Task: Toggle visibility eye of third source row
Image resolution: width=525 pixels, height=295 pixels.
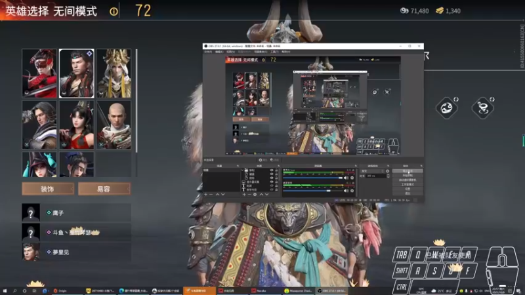Action: point(272,178)
